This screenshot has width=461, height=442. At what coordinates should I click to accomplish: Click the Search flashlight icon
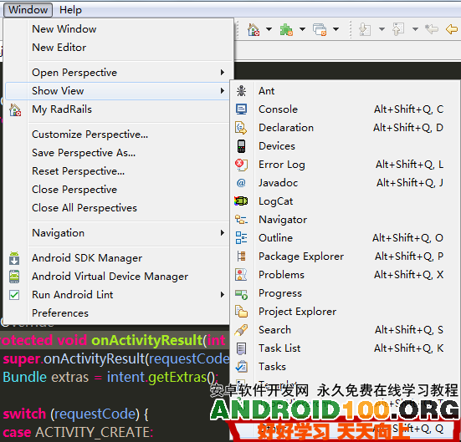pos(242,330)
